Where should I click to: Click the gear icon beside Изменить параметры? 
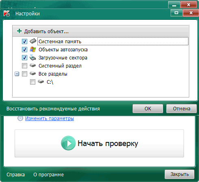(20, 119)
